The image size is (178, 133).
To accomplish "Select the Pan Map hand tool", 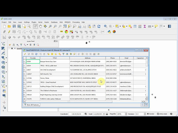I will [40, 26].
